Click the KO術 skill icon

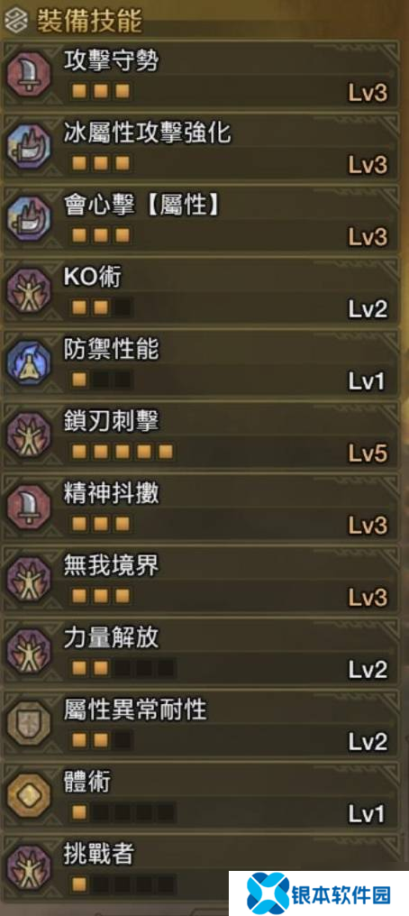click(29, 291)
